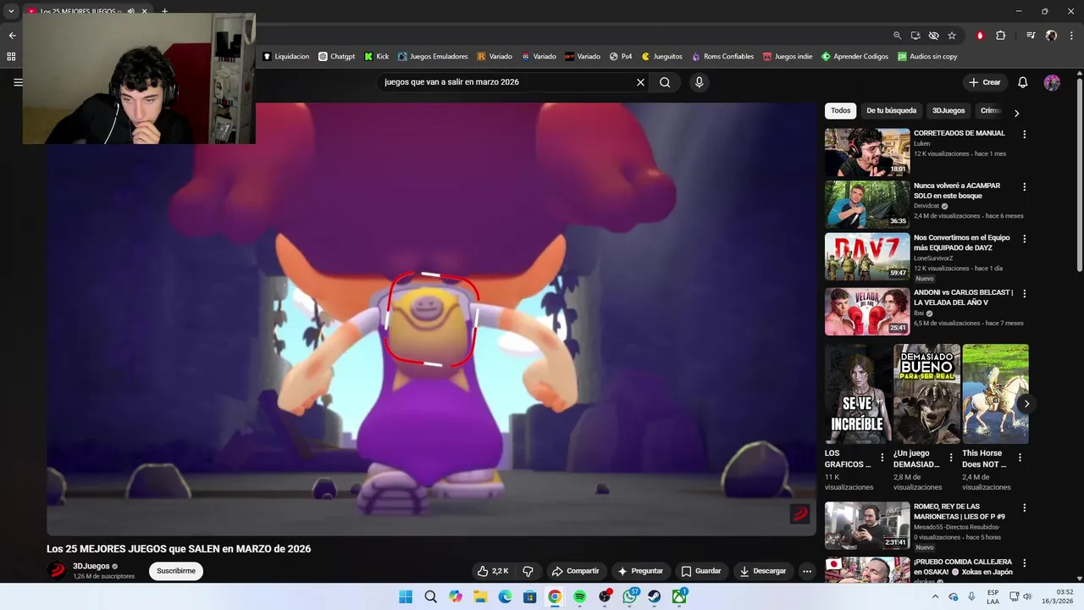Open options for This Horse Does NOT short
1084x610 pixels.
[1020, 457]
